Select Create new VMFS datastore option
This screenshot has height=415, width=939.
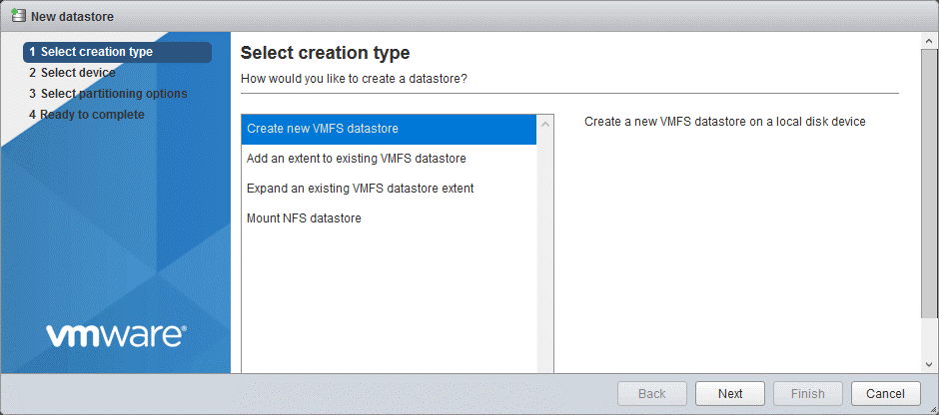click(x=389, y=129)
